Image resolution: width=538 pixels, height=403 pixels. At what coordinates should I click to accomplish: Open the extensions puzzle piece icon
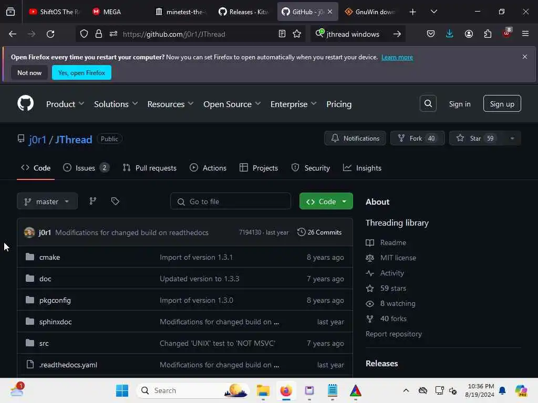[488, 34]
